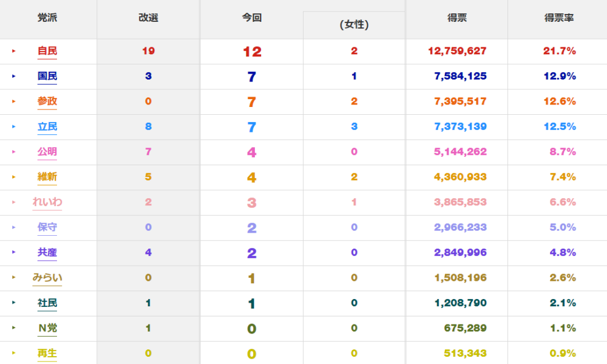Select the 2,849,996 vote count
Screen dimensions: 607x364
460,252
